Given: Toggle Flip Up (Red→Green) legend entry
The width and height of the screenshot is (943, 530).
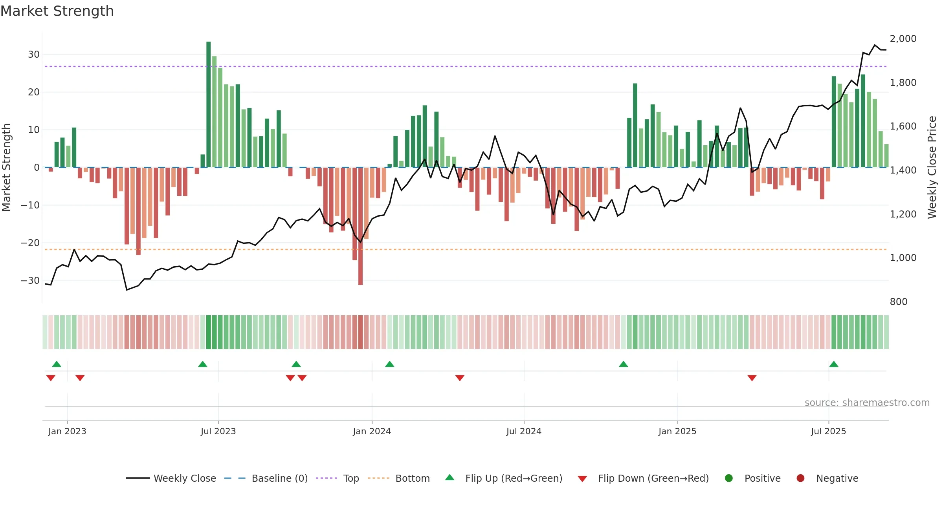Looking at the screenshot, I should (504, 478).
